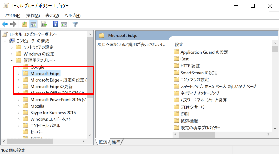The height and width of the screenshot is (154, 279).
Task: Select SmartScreen の設定 folder
Action: [x=199, y=73]
